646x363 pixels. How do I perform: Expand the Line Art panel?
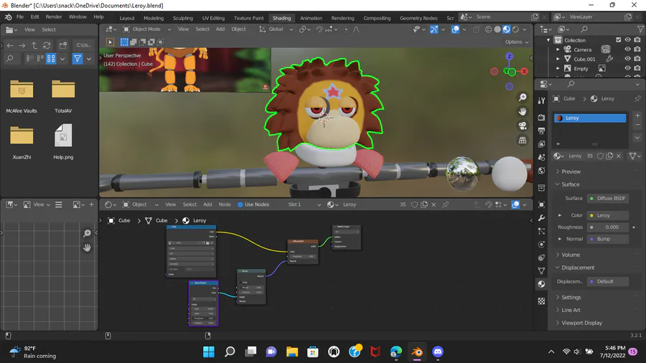[571, 310]
